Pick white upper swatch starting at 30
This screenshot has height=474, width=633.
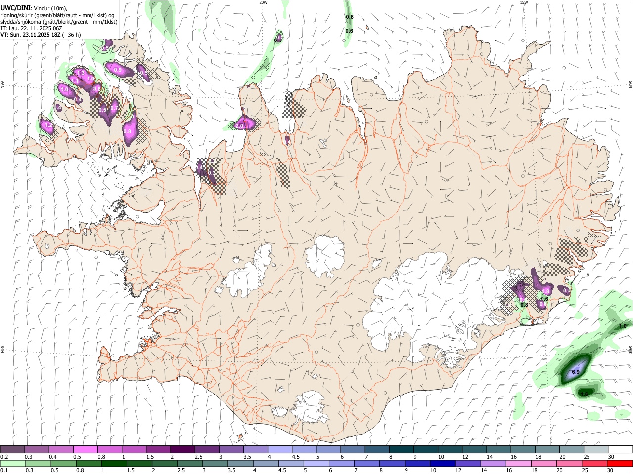coord(620,449)
